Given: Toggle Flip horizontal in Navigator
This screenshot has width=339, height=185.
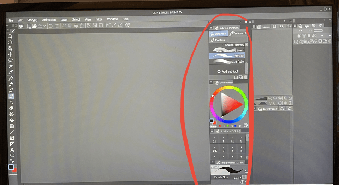Looking at the screenshot, I should coord(285,103).
